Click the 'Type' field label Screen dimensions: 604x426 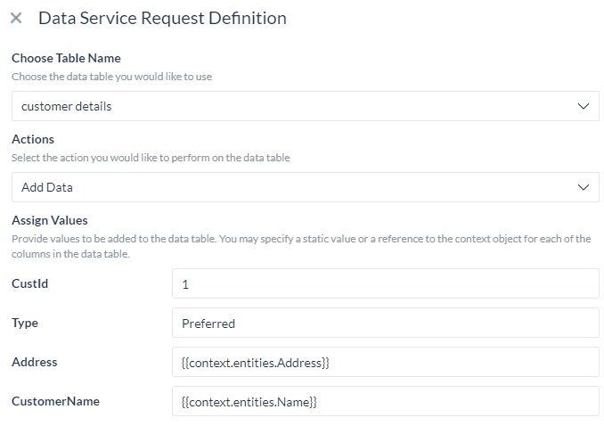coord(25,324)
